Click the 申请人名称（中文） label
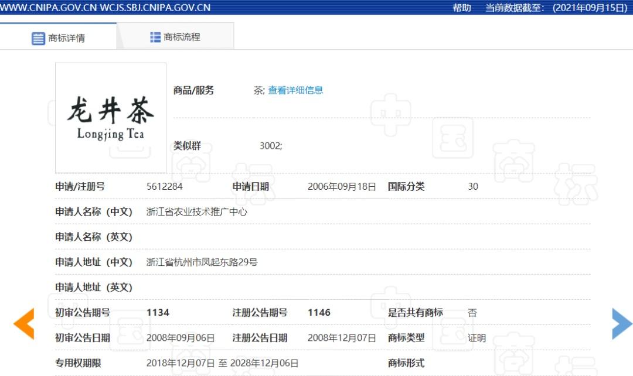Image resolution: width=633 pixels, height=376 pixels. click(x=94, y=212)
